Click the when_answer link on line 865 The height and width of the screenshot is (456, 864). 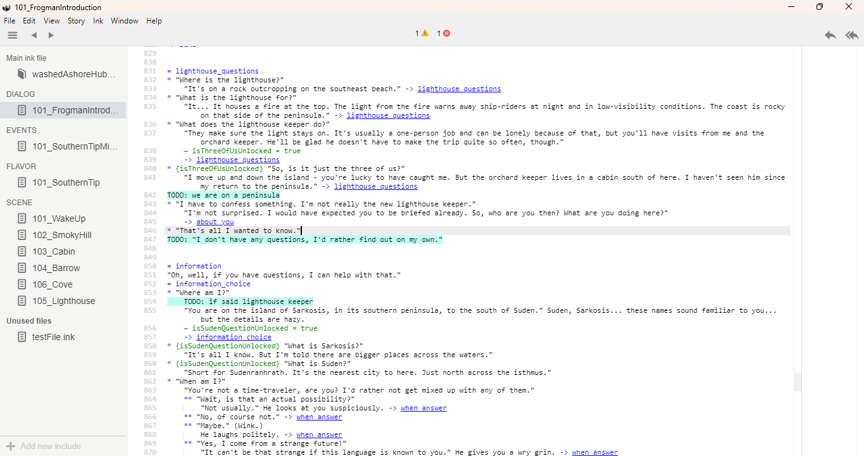423,408
